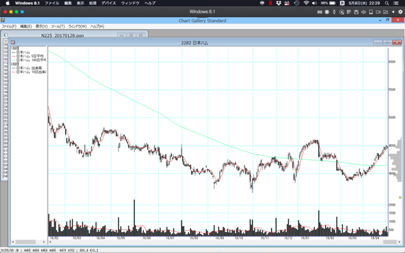Image resolution: width=405 pixels, height=253 pixels.
Task: Click the 19/01 date axis label
Action: [305, 238]
